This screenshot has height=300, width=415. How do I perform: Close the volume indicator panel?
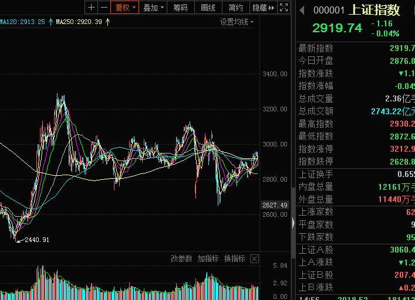254,258
